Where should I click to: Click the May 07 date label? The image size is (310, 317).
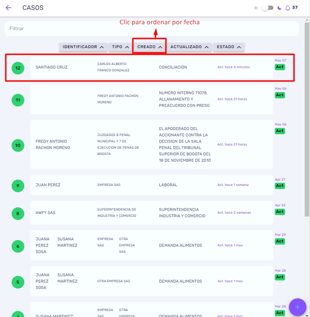[x=280, y=60]
